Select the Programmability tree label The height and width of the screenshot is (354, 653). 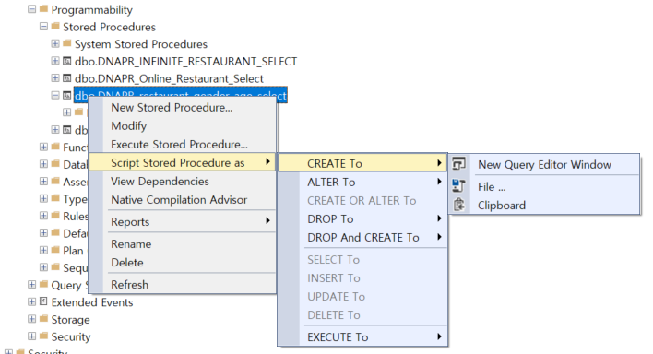coord(91,9)
